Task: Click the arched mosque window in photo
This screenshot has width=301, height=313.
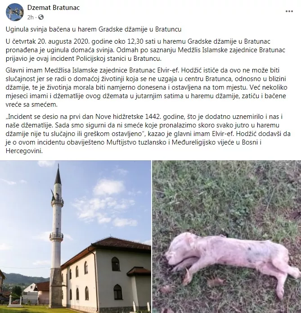Action: pyautogui.click(x=116, y=264)
